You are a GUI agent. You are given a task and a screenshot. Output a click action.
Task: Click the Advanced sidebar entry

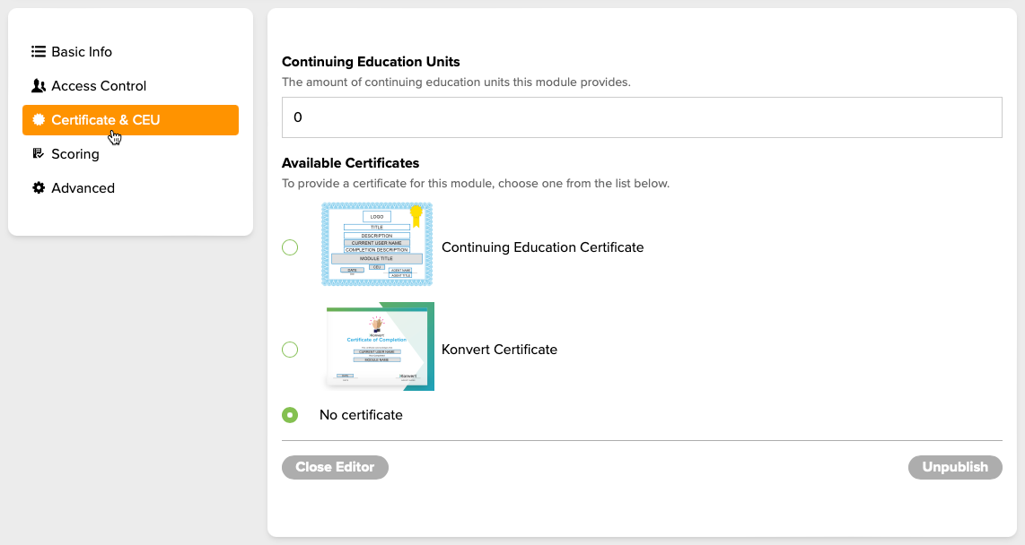(84, 187)
